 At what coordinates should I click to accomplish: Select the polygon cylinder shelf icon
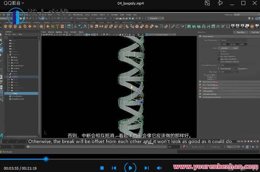(15, 27)
